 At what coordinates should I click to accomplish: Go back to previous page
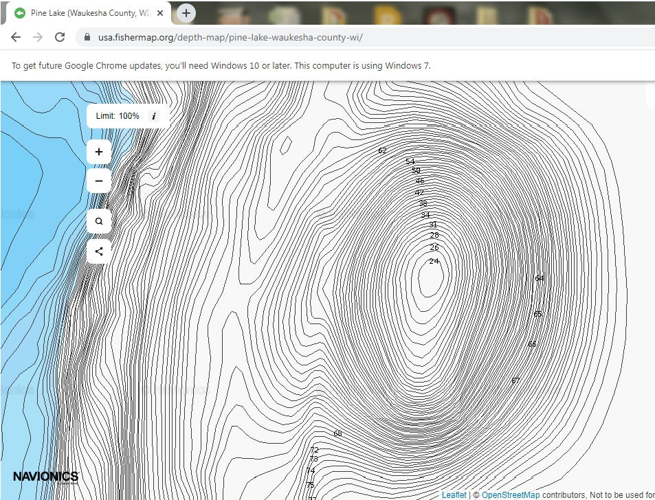(16, 37)
